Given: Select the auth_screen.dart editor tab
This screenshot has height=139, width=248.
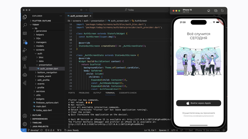Looking at the screenshot, I should tap(79, 16).
